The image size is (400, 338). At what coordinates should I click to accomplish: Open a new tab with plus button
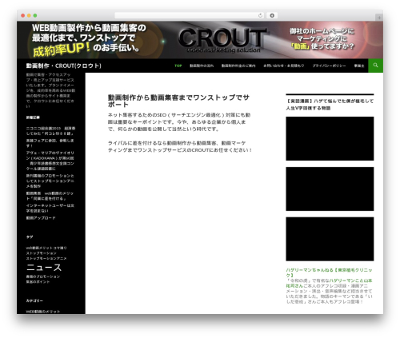coord(379,18)
